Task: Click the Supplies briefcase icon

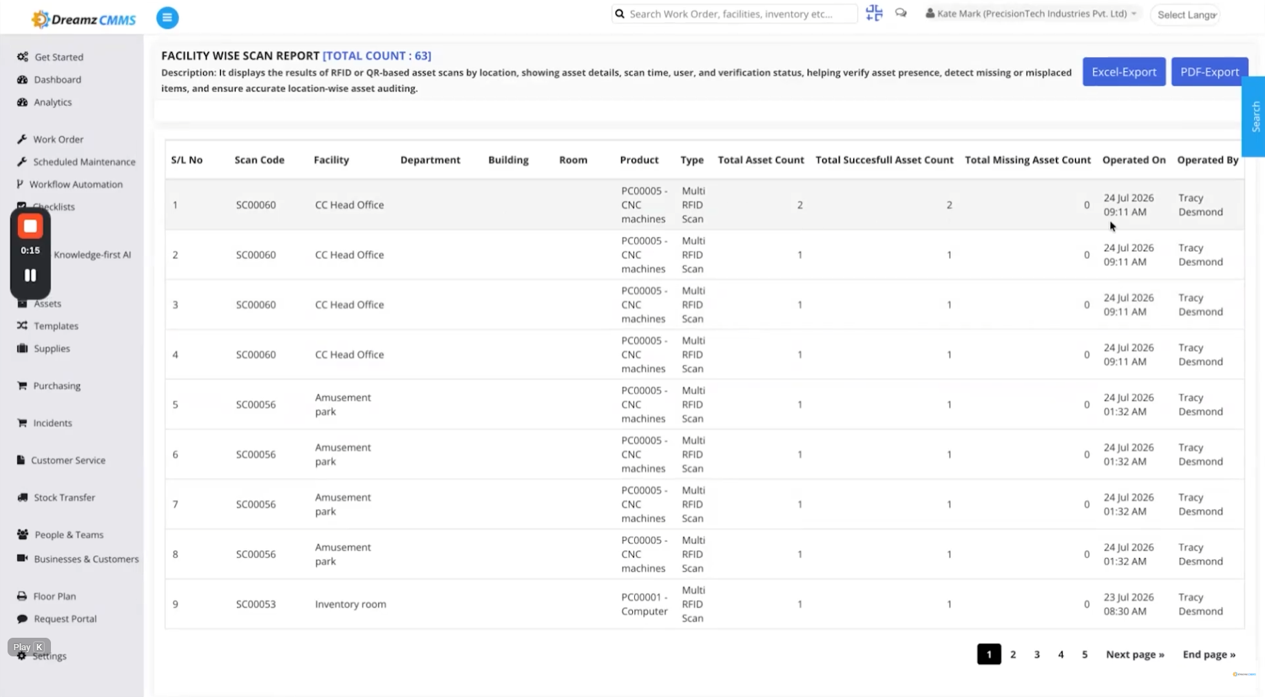Action: pyautogui.click(x=23, y=348)
